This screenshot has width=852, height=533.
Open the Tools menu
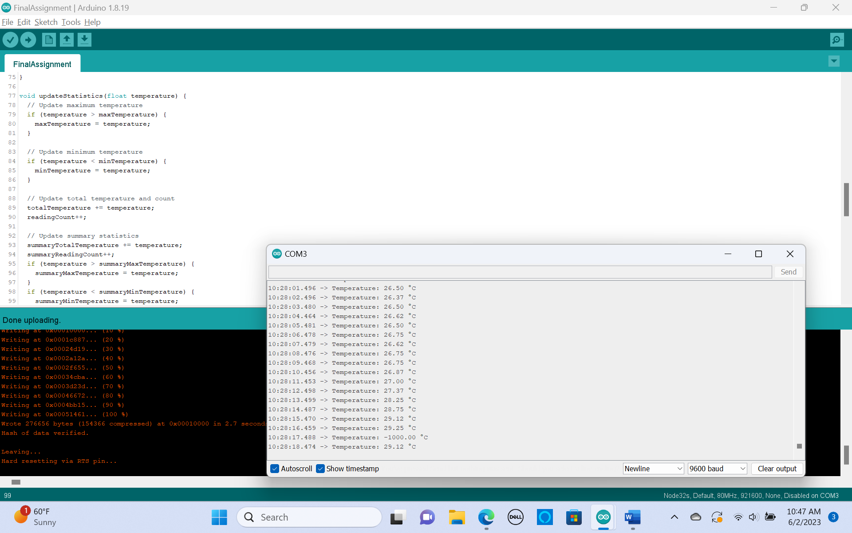point(71,22)
